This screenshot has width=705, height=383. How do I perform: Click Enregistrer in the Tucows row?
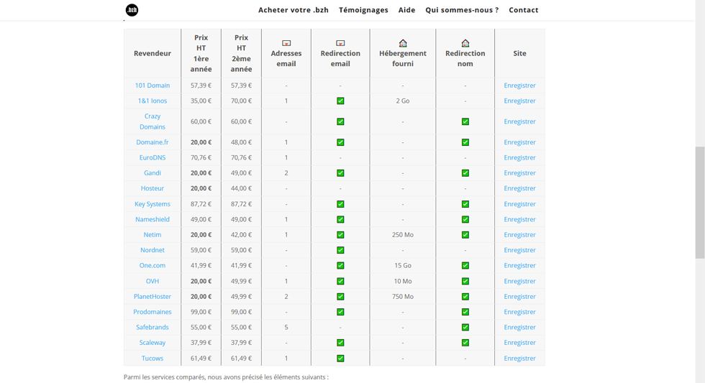[x=519, y=359]
